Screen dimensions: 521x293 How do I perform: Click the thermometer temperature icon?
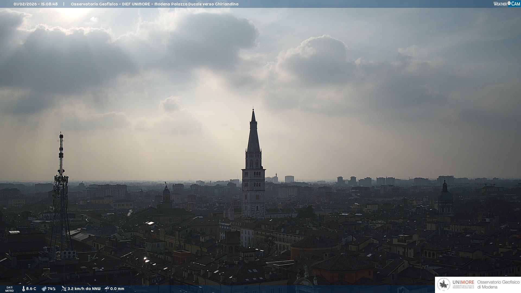(23, 289)
